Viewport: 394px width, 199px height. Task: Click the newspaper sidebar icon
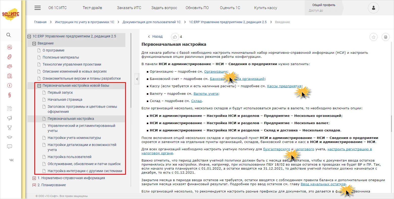pyautogui.click(x=10, y=109)
